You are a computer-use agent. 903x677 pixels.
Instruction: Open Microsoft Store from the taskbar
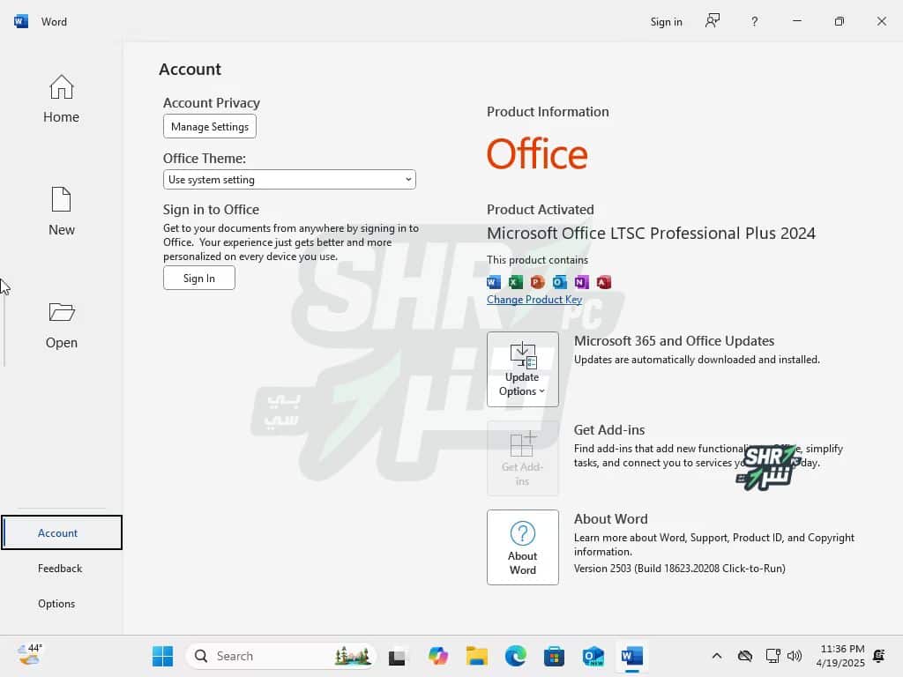point(554,656)
